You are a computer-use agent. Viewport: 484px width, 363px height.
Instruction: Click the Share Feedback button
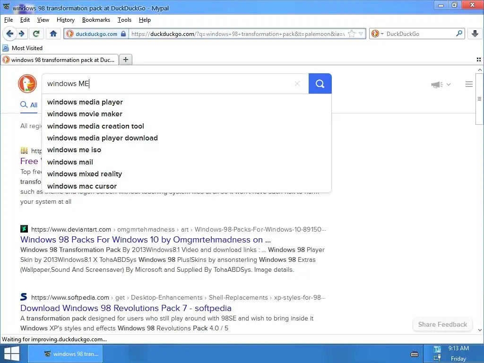tap(442, 324)
